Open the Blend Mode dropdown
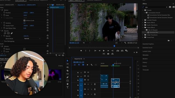 point(32,38)
